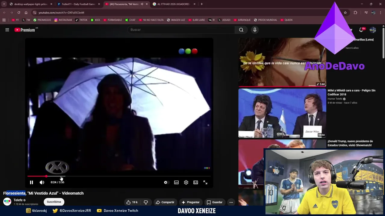385x216 pixels.
Task: Click the address bar URL
Action: [61, 13]
